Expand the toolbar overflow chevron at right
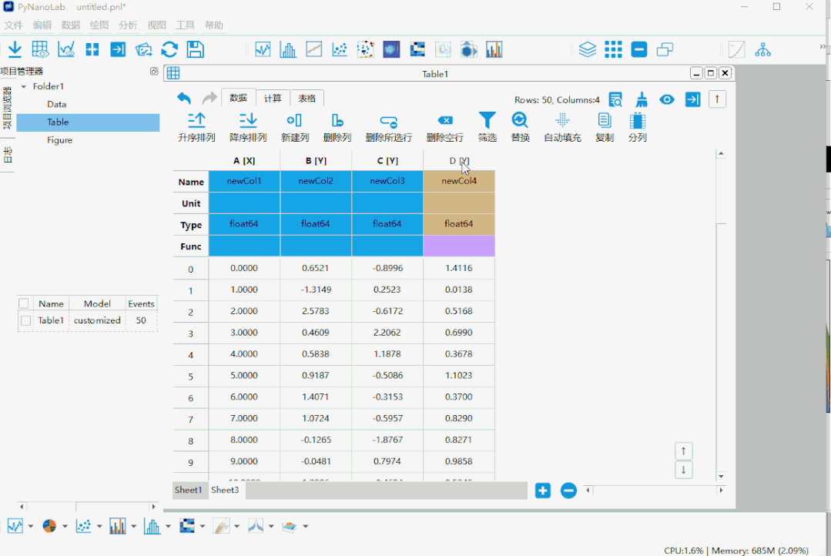The image size is (831, 556). tap(823, 47)
